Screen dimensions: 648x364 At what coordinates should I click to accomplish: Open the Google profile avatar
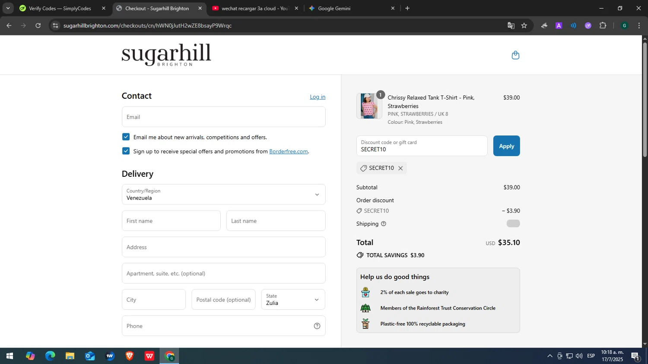point(624,25)
